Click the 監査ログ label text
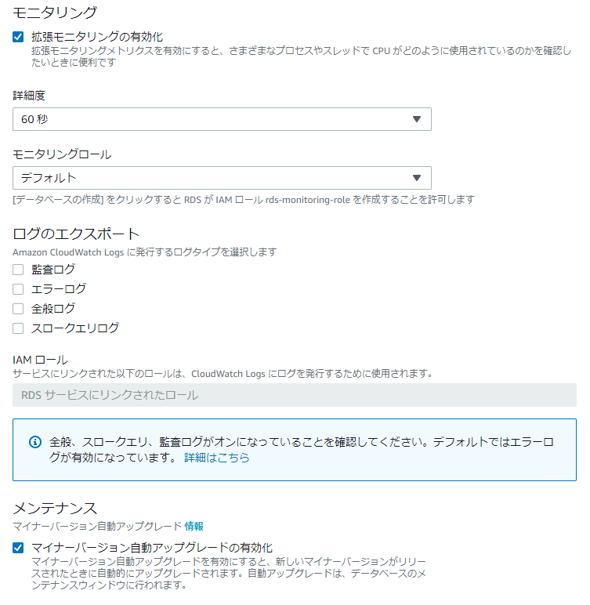This screenshot has width=590, height=605. (x=53, y=270)
